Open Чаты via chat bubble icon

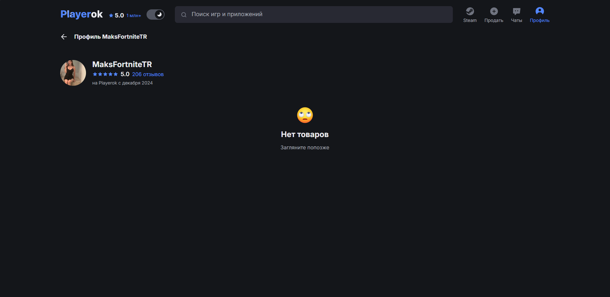pos(516,12)
